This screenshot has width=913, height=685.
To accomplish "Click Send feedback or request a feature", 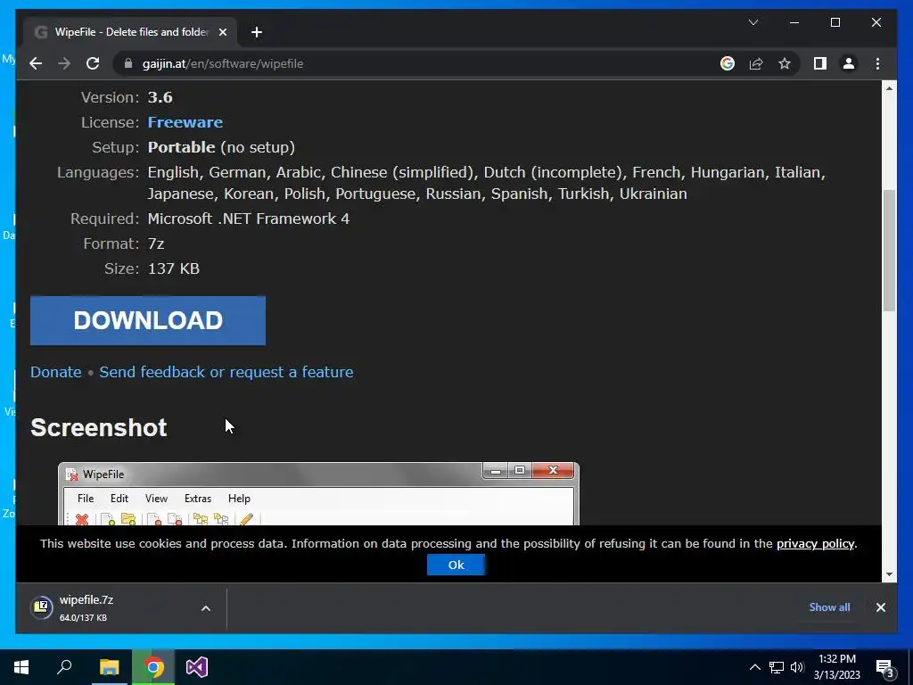I will (226, 372).
